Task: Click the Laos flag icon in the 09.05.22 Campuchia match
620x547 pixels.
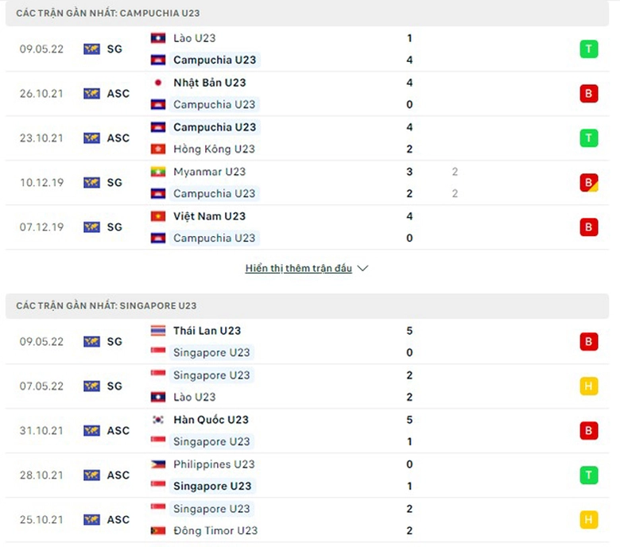Action: pyautogui.click(x=157, y=38)
